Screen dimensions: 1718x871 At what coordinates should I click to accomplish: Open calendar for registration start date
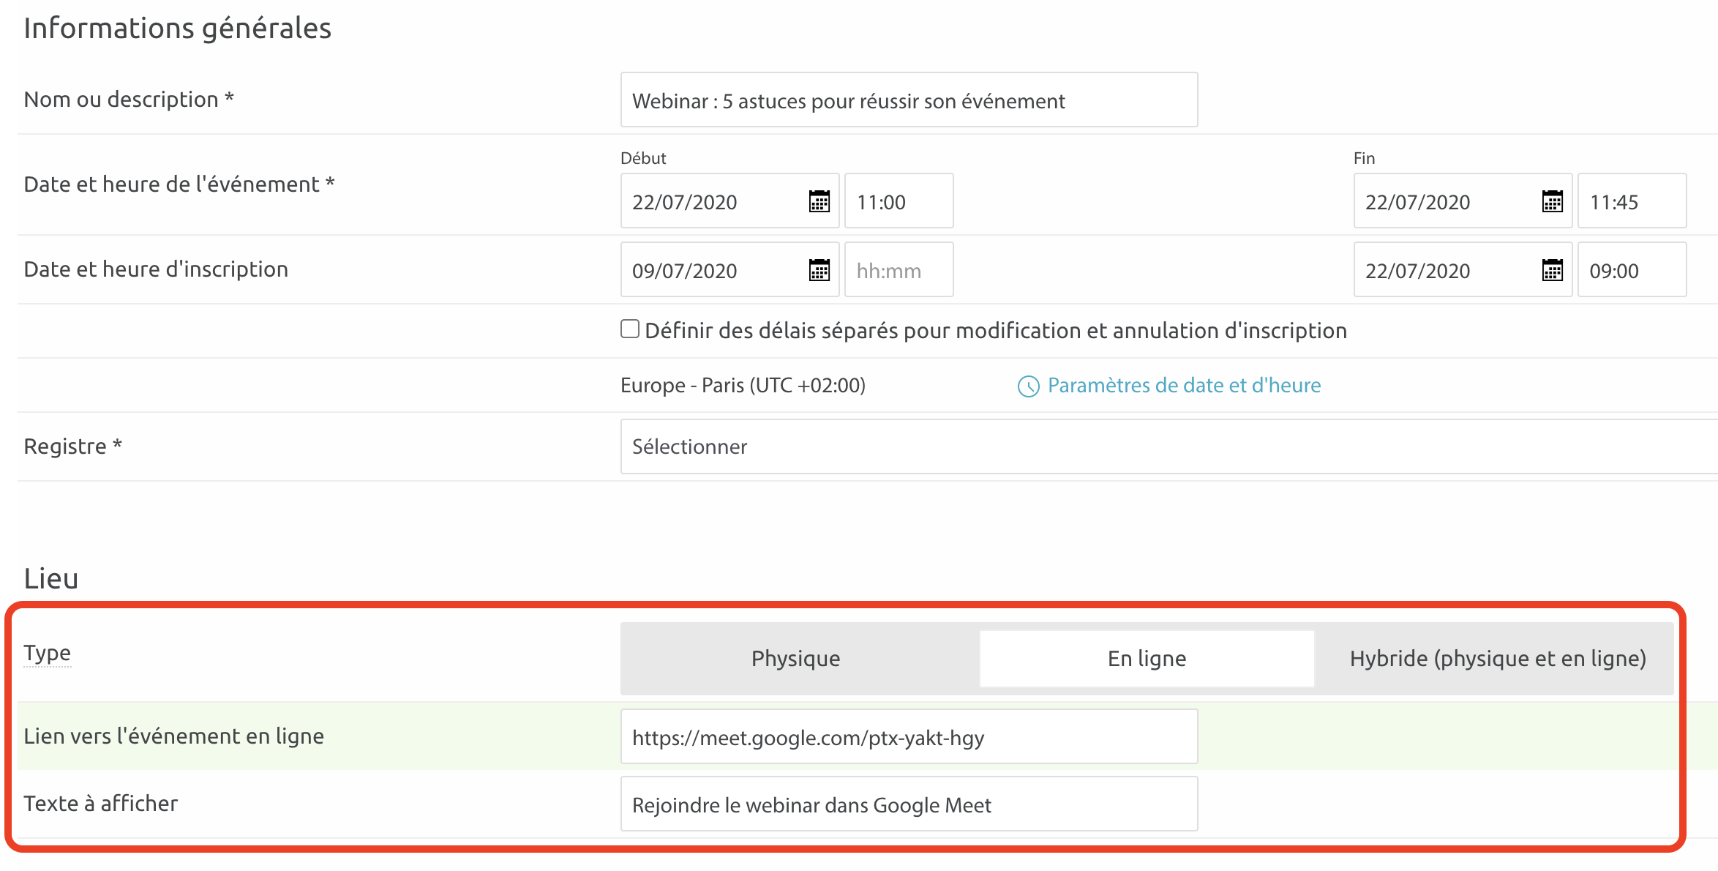tap(819, 270)
